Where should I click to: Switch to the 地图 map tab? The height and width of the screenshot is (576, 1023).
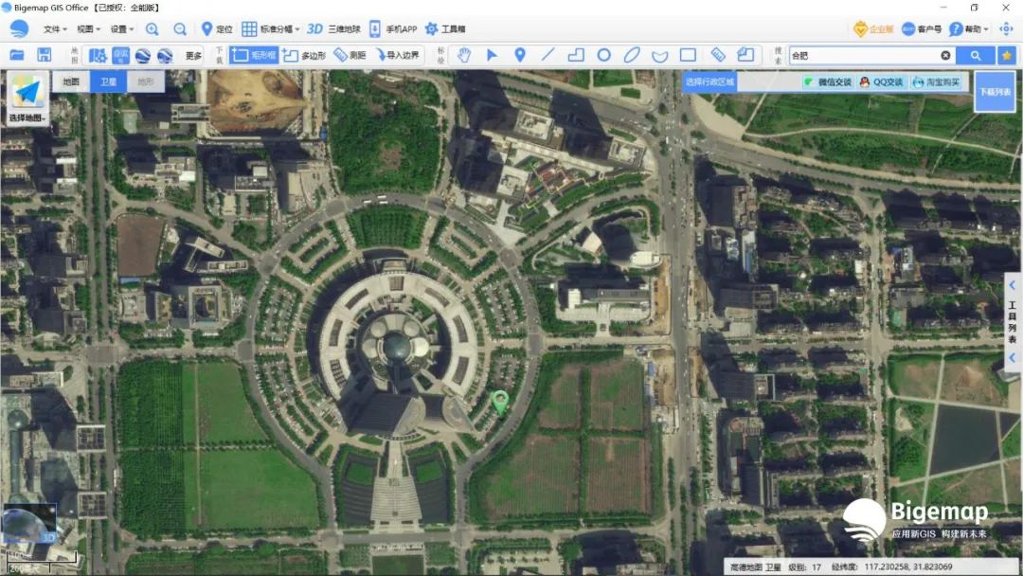(x=71, y=81)
